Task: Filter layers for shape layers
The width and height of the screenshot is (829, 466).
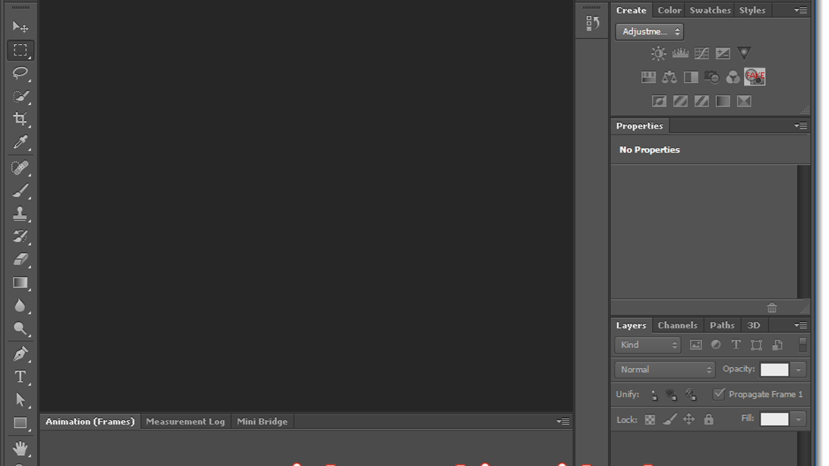Action: pyautogui.click(x=756, y=344)
